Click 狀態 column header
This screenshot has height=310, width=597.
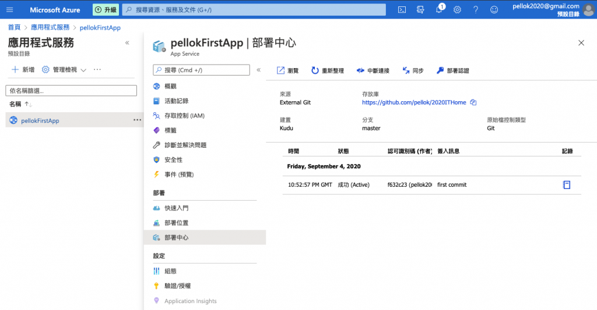point(343,151)
